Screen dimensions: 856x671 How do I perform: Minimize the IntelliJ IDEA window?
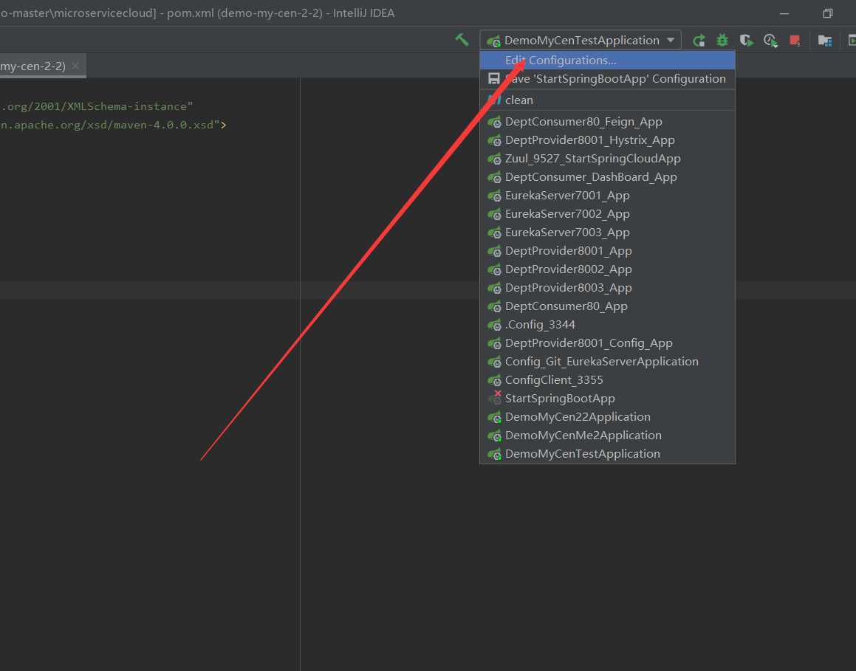(784, 13)
